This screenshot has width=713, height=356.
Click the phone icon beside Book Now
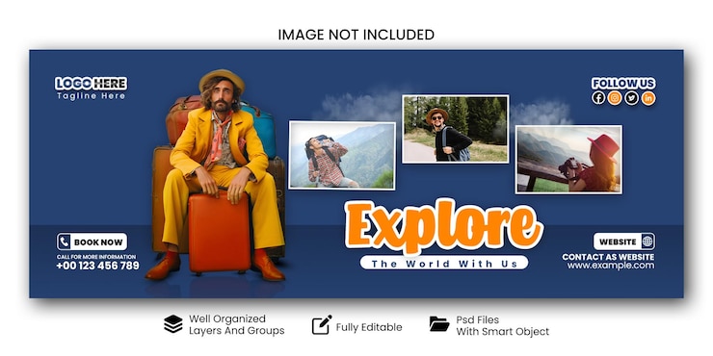click(65, 242)
